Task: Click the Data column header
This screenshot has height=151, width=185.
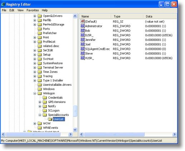Action: point(160,16)
